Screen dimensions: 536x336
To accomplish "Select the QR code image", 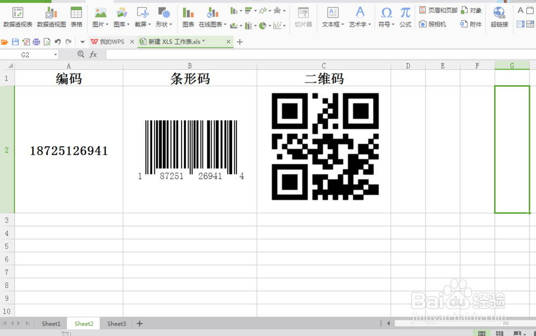I will click(x=325, y=146).
